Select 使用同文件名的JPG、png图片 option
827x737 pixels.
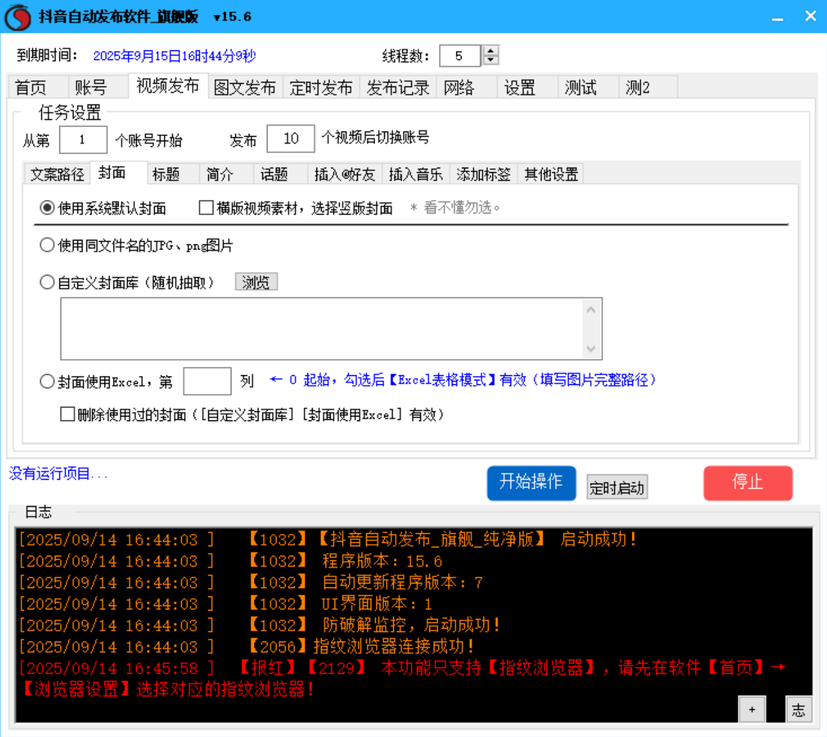(x=46, y=245)
